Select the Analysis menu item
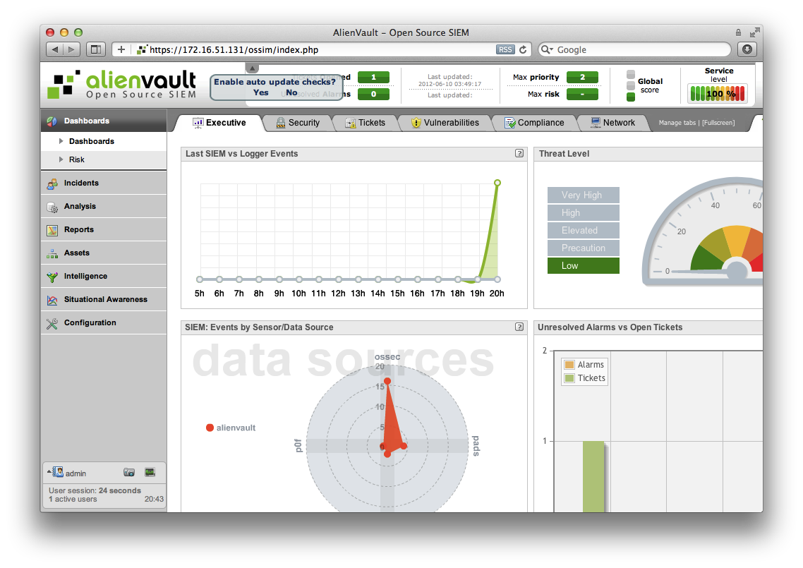 point(104,207)
